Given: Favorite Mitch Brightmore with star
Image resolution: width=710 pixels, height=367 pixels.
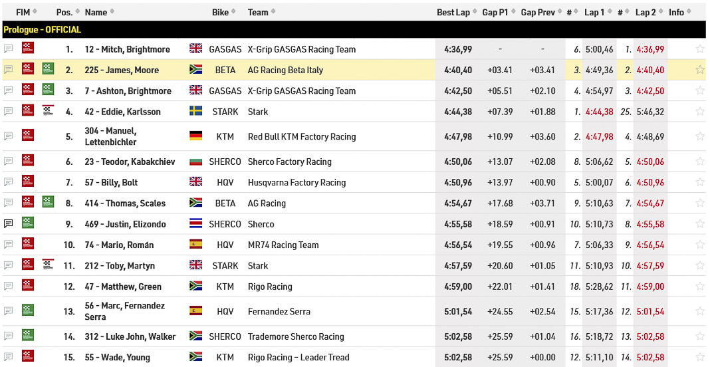Looking at the screenshot, I should click(700, 49).
